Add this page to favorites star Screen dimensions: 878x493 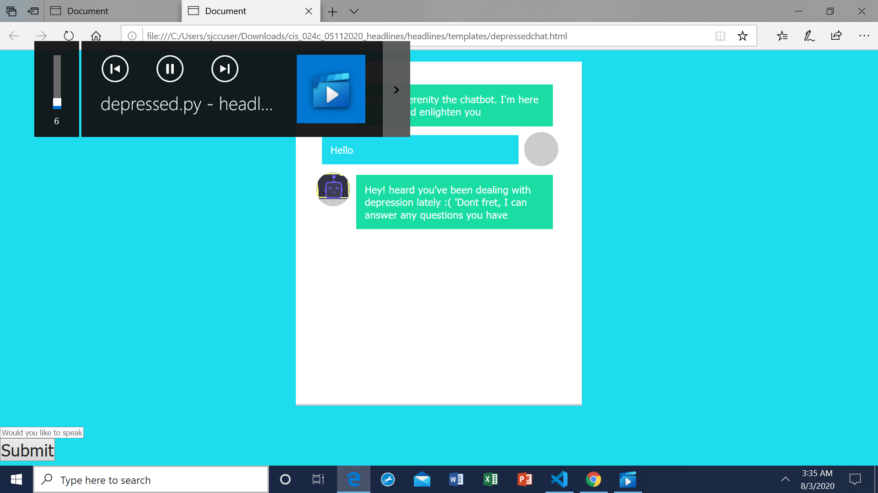tap(742, 36)
